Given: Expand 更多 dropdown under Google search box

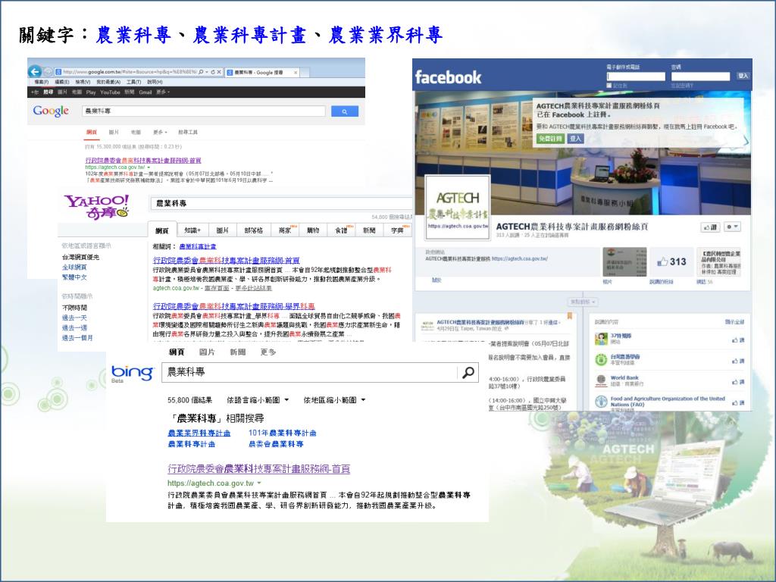Looking at the screenshot, I should point(160,132).
